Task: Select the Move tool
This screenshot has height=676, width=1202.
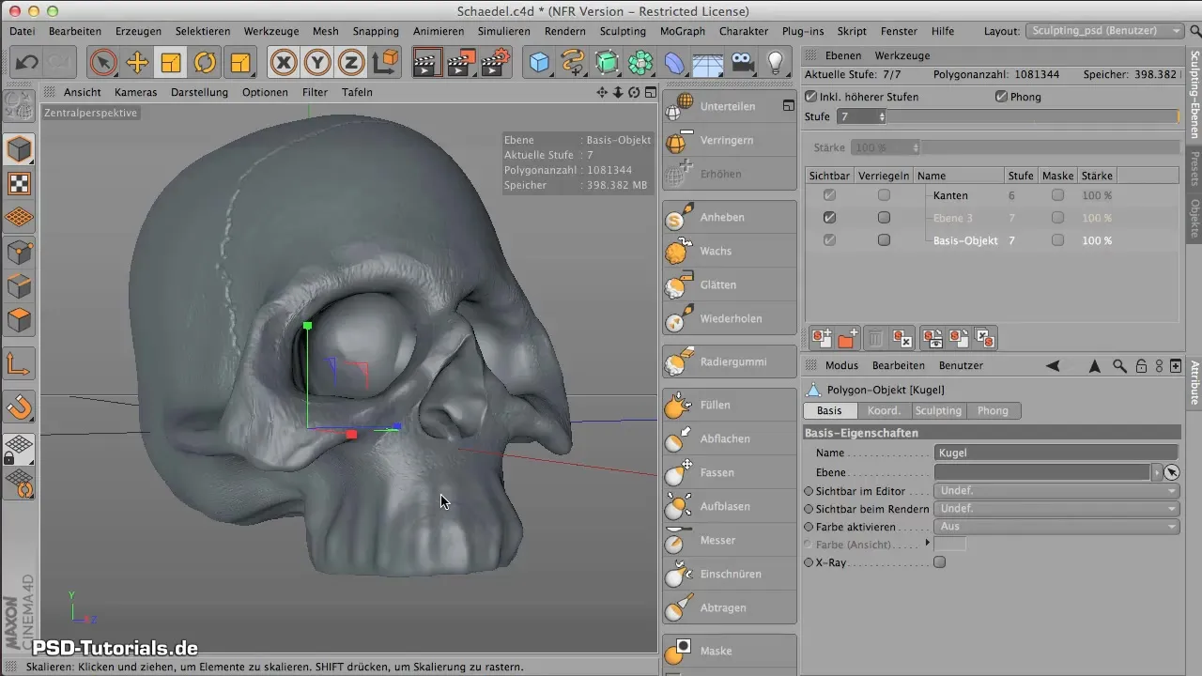Action: point(137,63)
